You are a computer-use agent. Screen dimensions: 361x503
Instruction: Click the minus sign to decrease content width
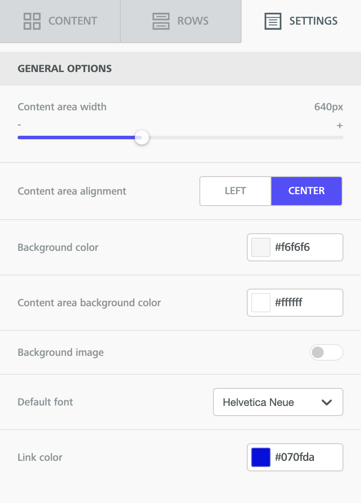(20, 125)
